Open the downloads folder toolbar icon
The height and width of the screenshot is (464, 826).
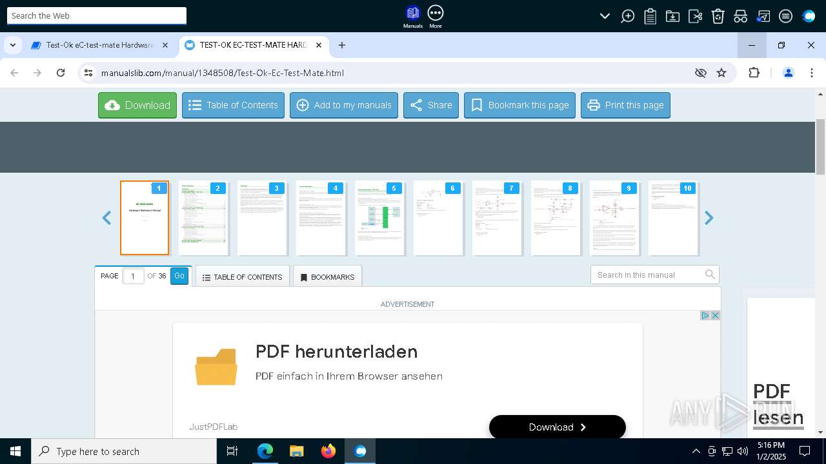pyautogui.click(x=672, y=16)
